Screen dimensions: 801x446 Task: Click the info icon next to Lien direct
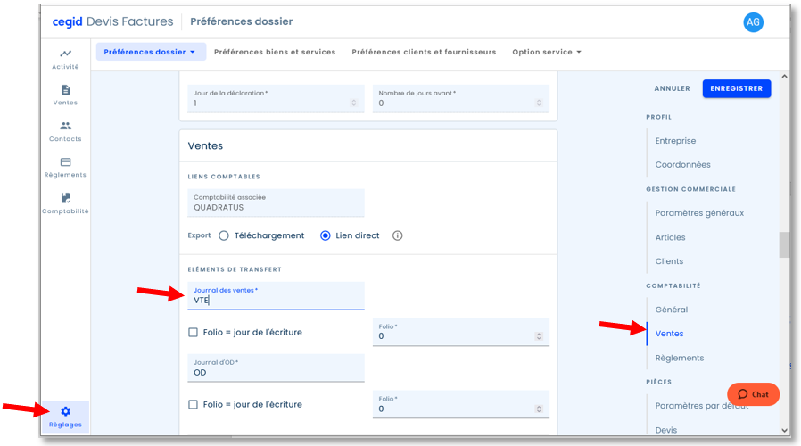coord(398,235)
